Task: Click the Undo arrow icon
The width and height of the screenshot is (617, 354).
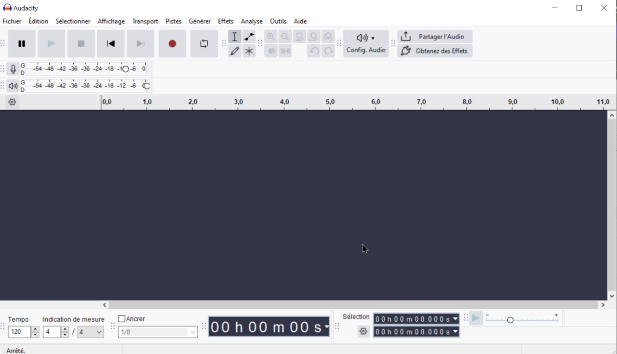Action: (314, 51)
